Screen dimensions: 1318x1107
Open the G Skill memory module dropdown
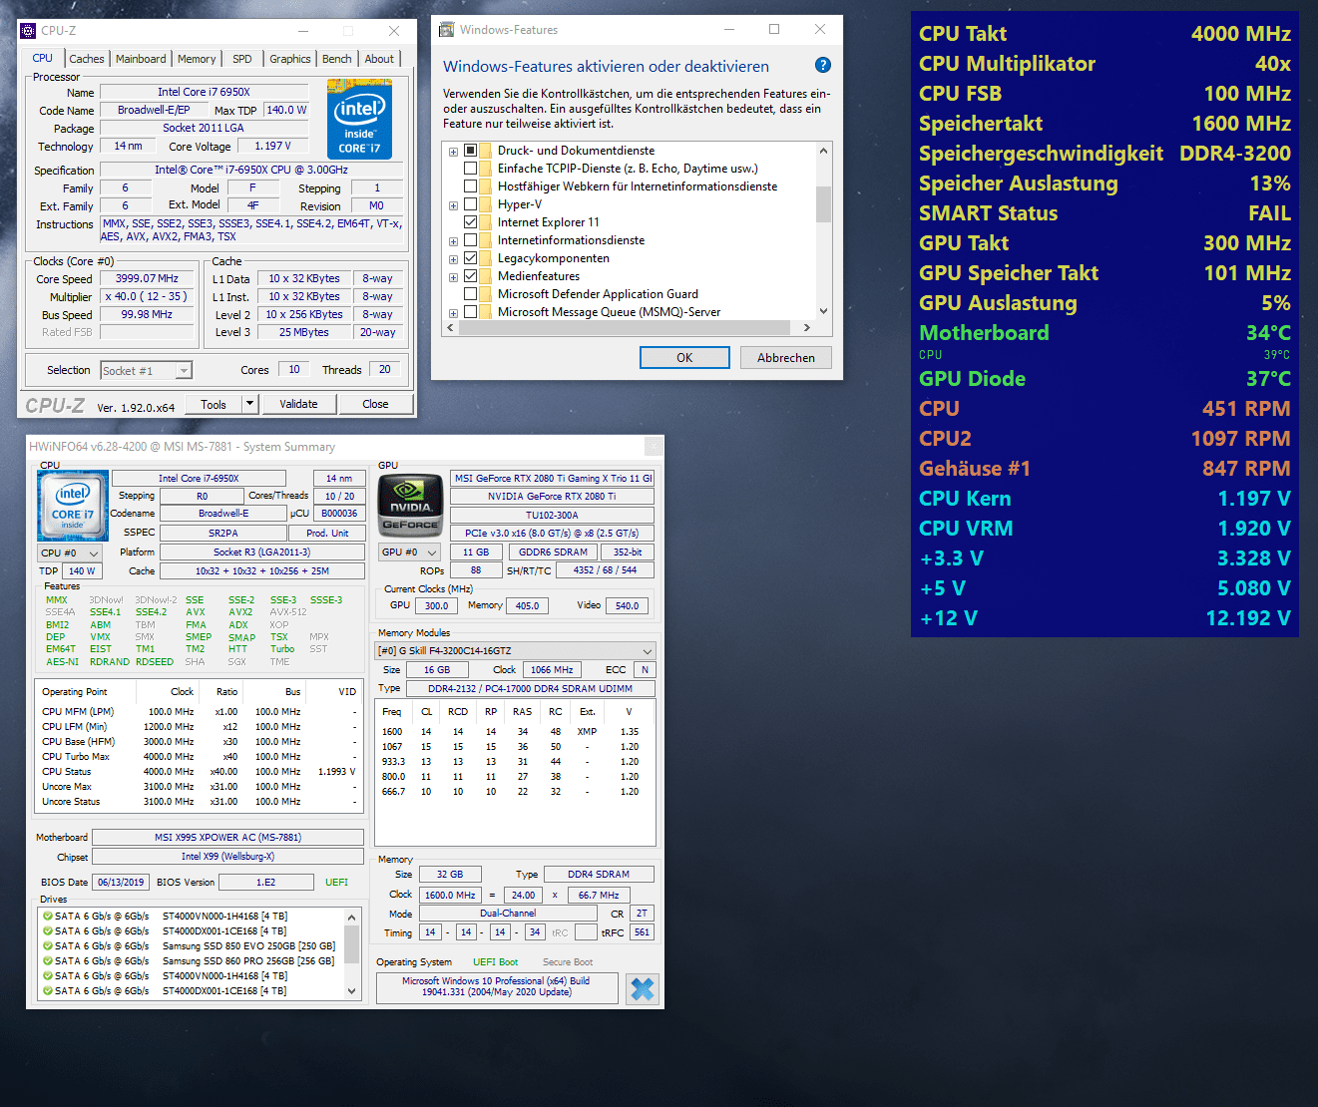515,650
